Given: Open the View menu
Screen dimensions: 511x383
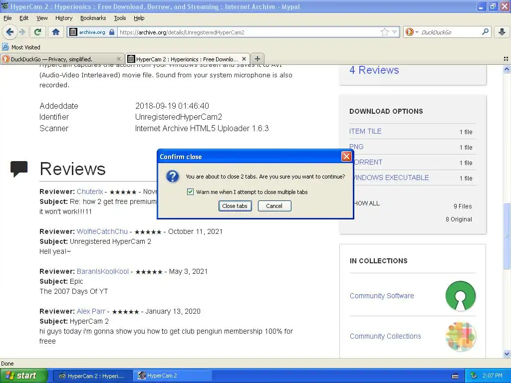Looking at the screenshot, I should click(42, 18).
